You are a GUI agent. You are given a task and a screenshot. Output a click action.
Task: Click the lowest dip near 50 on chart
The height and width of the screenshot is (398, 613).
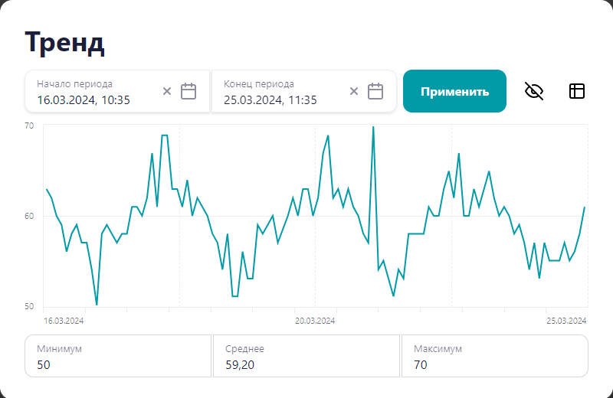(97, 305)
